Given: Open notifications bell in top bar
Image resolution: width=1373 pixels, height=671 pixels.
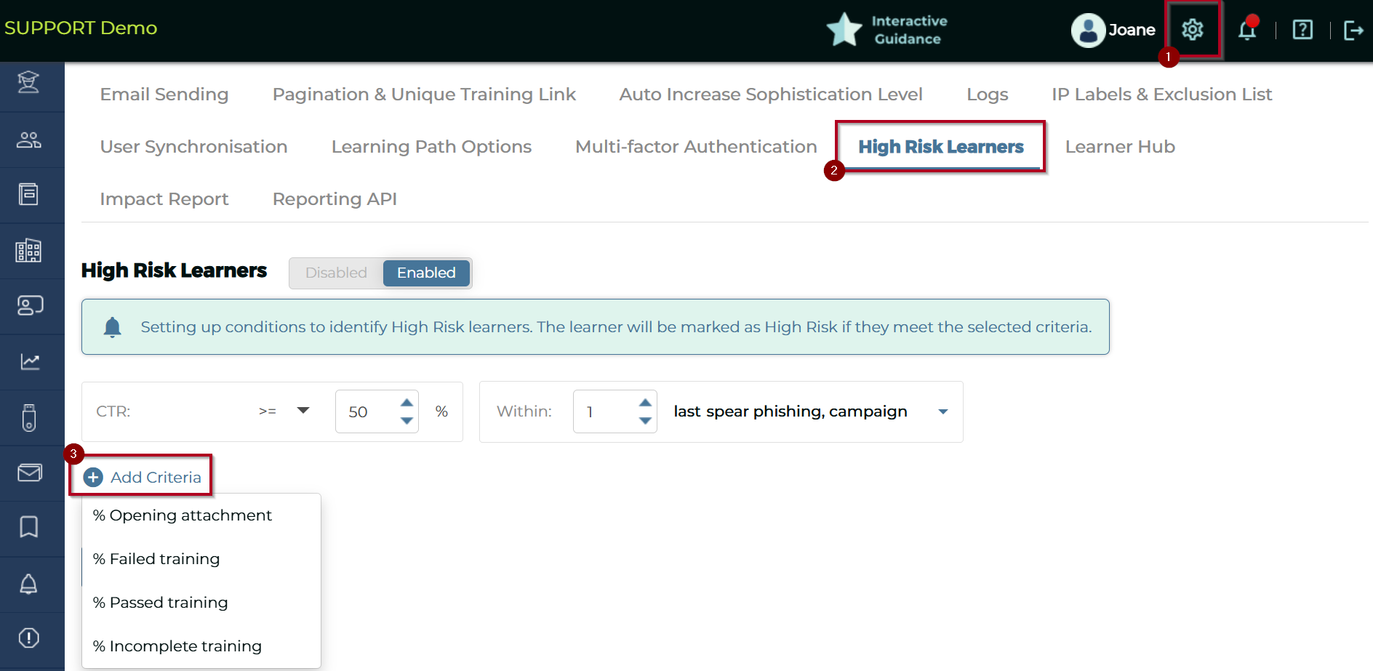Looking at the screenshot, I should 1247,30.
